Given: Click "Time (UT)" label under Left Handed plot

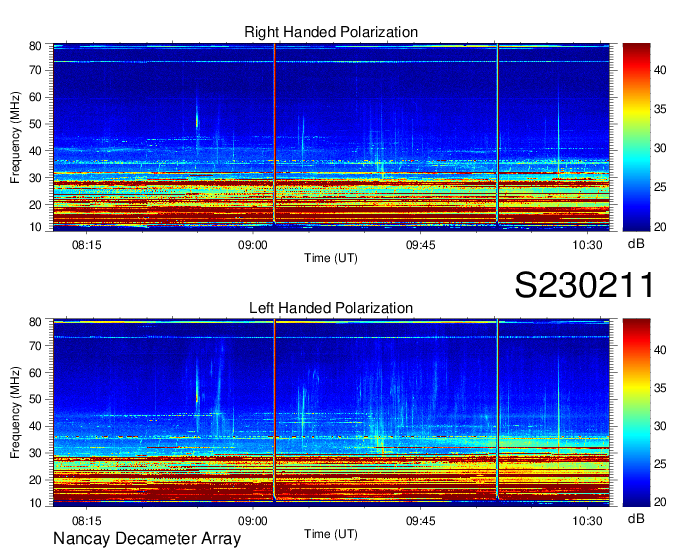Looking at the screenshot, I should (331, 534).
